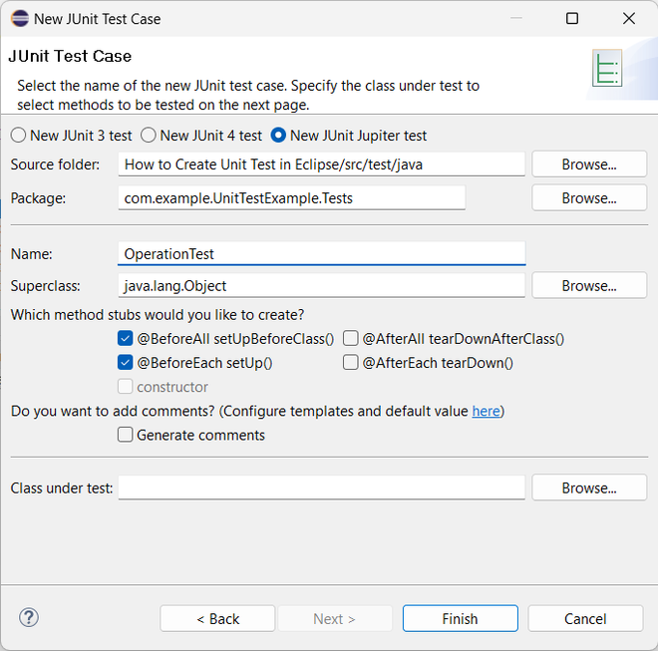Image resolution: width=658 pixels, height=651 pixels.
Task: Uncheck @BeforeEach setUp() stub
Action: click(x=125, y=363)
